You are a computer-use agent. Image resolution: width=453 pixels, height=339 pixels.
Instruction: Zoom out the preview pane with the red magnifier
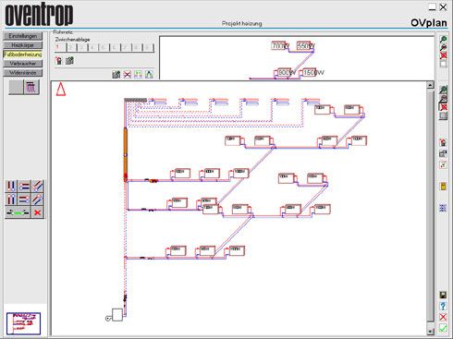[x=443, y=47]
